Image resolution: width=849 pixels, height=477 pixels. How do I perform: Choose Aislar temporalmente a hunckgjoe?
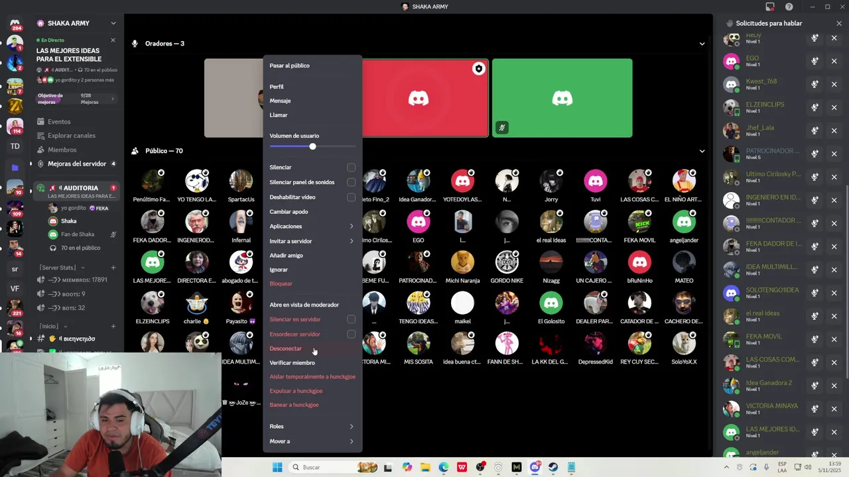312,377
